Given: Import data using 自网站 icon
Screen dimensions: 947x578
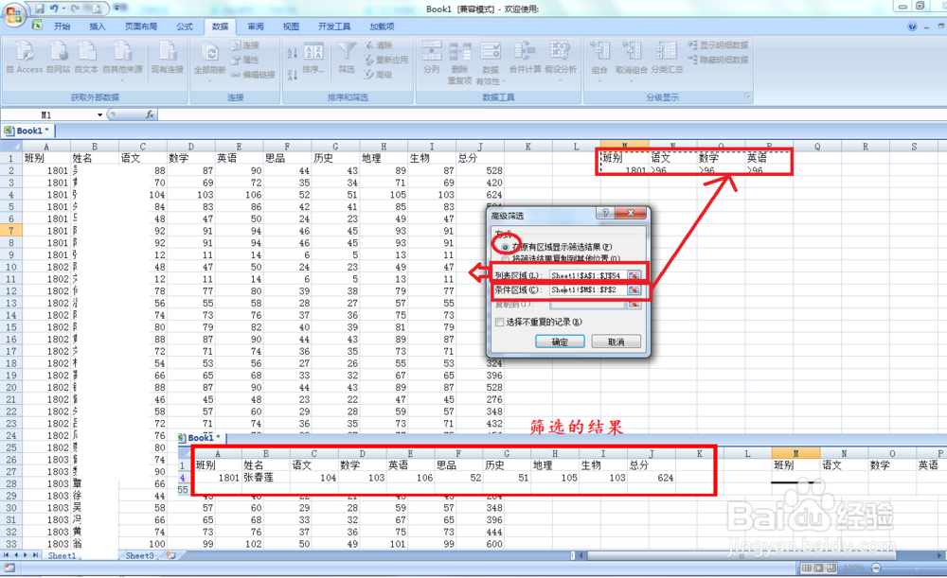Looking at the screenshot, I should pos(59,58).
